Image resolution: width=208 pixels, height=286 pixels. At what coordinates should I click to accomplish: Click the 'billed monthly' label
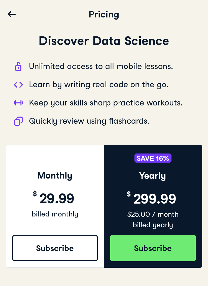point(55,214)
